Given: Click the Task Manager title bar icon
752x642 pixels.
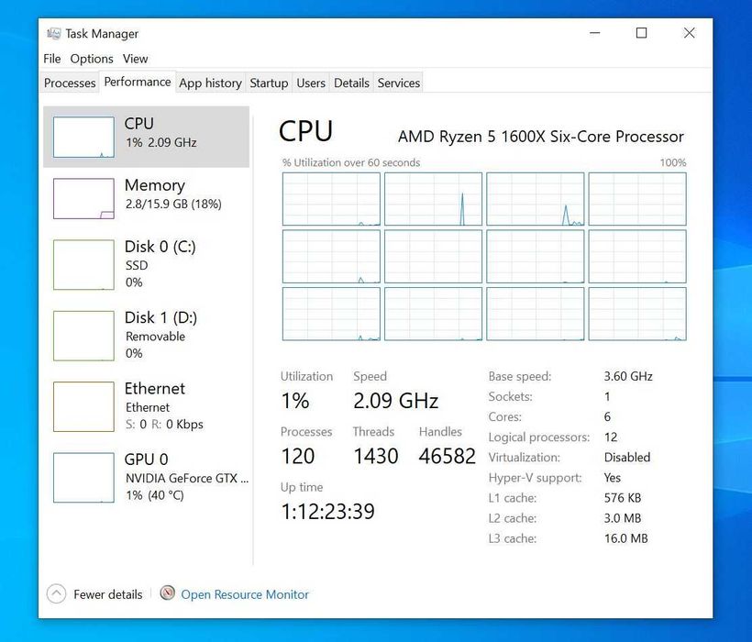Looking at the screenshot, I should pos(54,34).
